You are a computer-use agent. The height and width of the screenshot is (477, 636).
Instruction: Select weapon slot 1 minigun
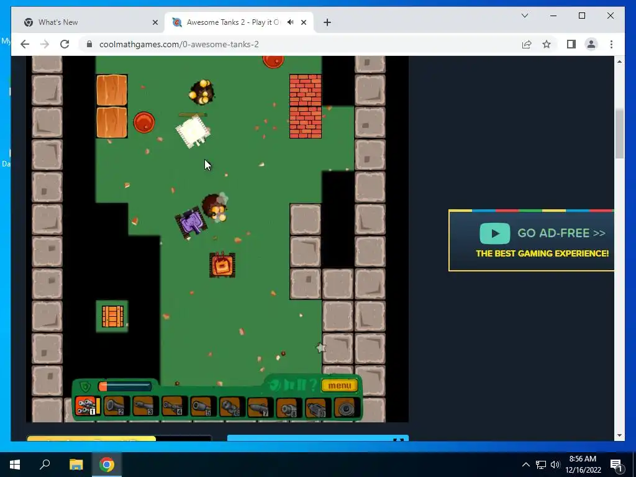pos(86,406)
